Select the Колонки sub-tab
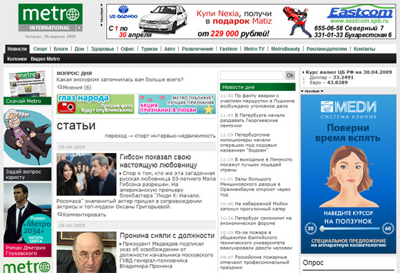This screenshot has width=400, height=273. (17, 59)
